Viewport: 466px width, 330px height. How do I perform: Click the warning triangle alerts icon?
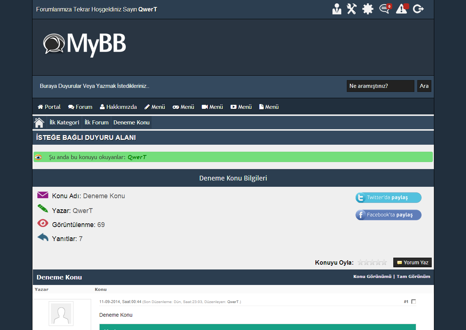pos(401,9)
